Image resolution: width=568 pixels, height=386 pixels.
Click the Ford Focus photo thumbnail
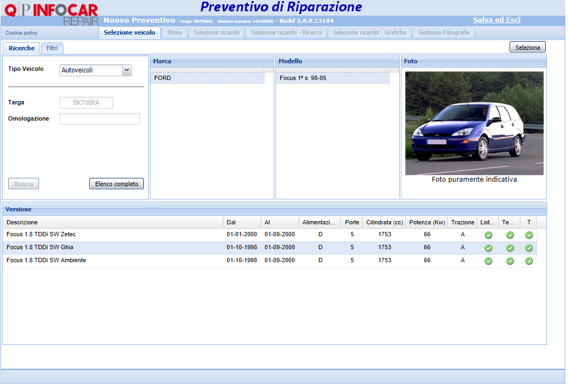point(474,123)
